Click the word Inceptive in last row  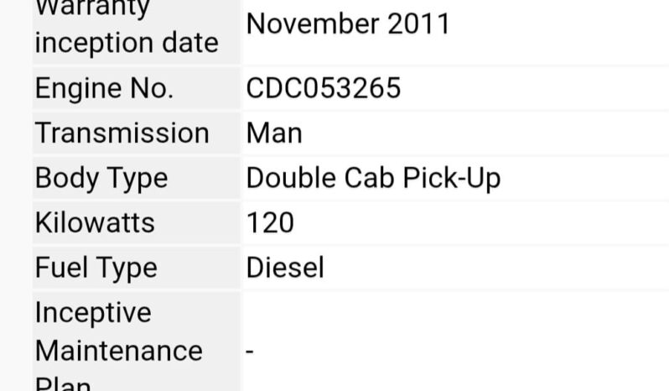[x=93, y=313]
